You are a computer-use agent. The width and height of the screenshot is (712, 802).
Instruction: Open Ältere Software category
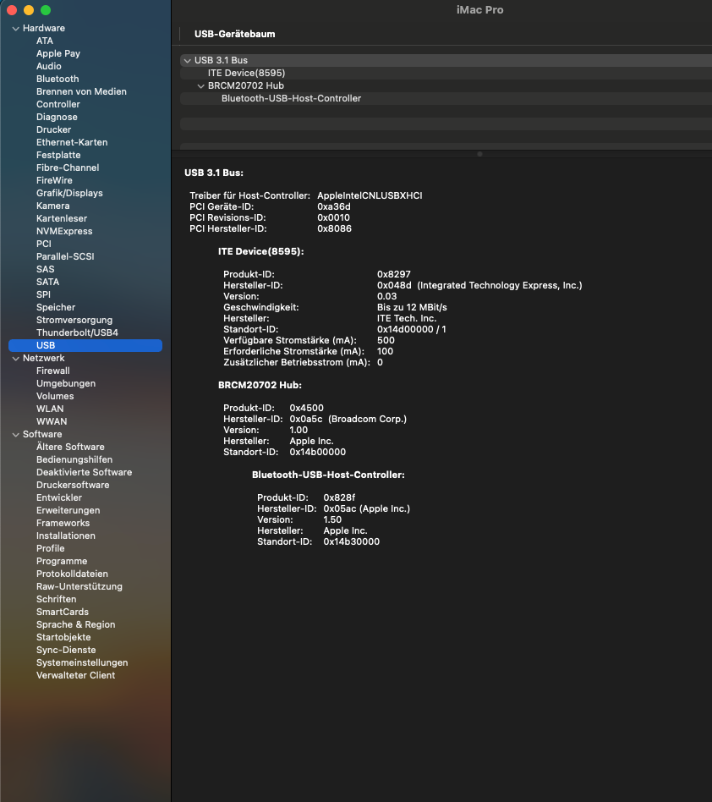70,447
